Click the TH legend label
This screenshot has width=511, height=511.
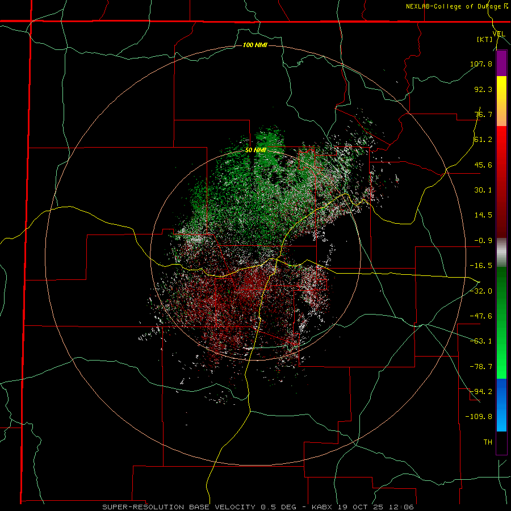coord(488,442)
